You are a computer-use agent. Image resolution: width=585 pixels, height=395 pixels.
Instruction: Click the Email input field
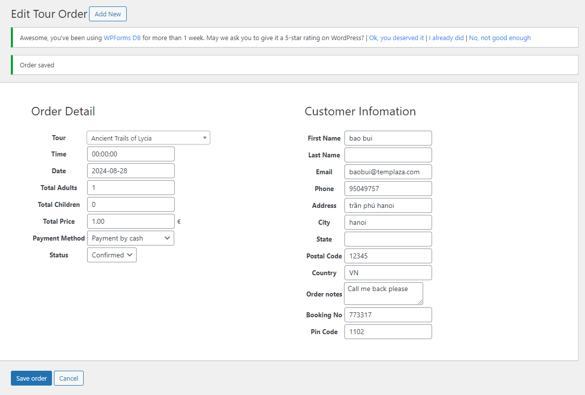pyautogui.click(x=388, y=172)
